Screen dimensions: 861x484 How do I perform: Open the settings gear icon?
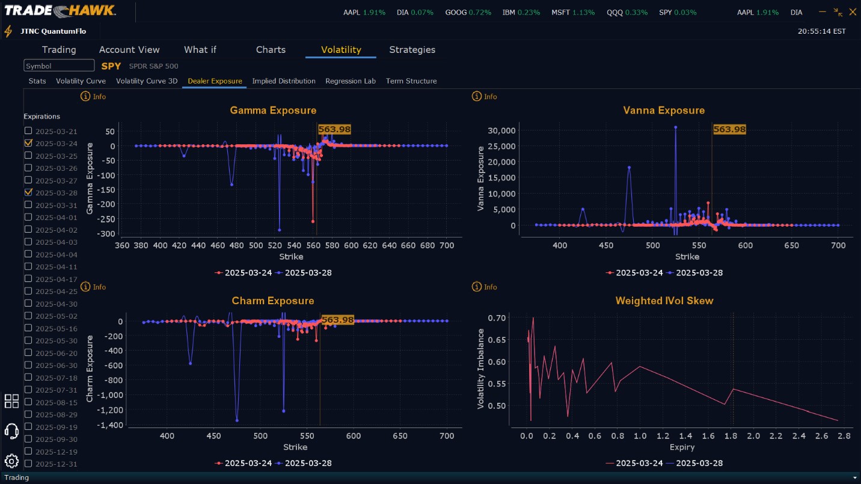tap(11, 461)
